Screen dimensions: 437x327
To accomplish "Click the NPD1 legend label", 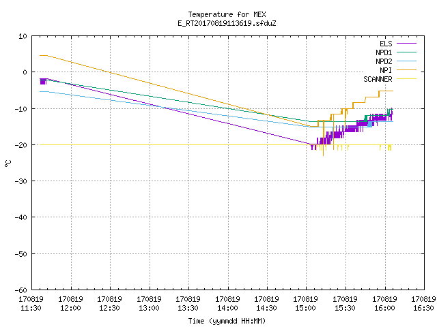I will click(384, 52).
